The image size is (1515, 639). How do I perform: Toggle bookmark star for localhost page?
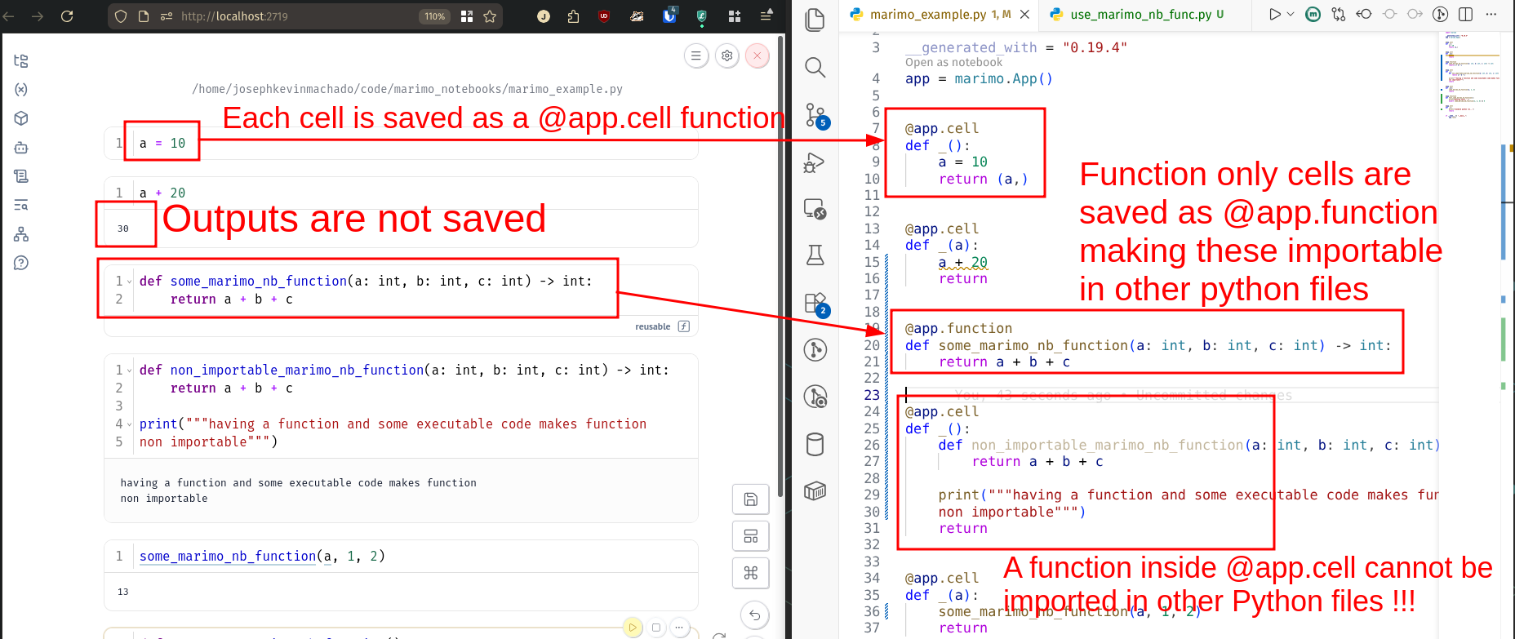pyautogui.click(x=490, y=16)
